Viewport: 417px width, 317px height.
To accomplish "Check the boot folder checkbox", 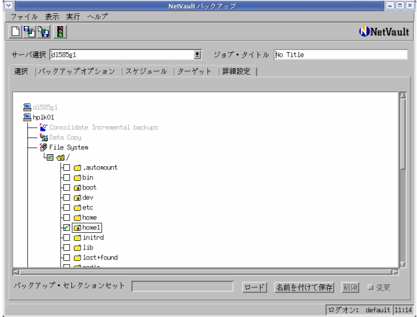I will pyautogui.click(x=67, y=188).
